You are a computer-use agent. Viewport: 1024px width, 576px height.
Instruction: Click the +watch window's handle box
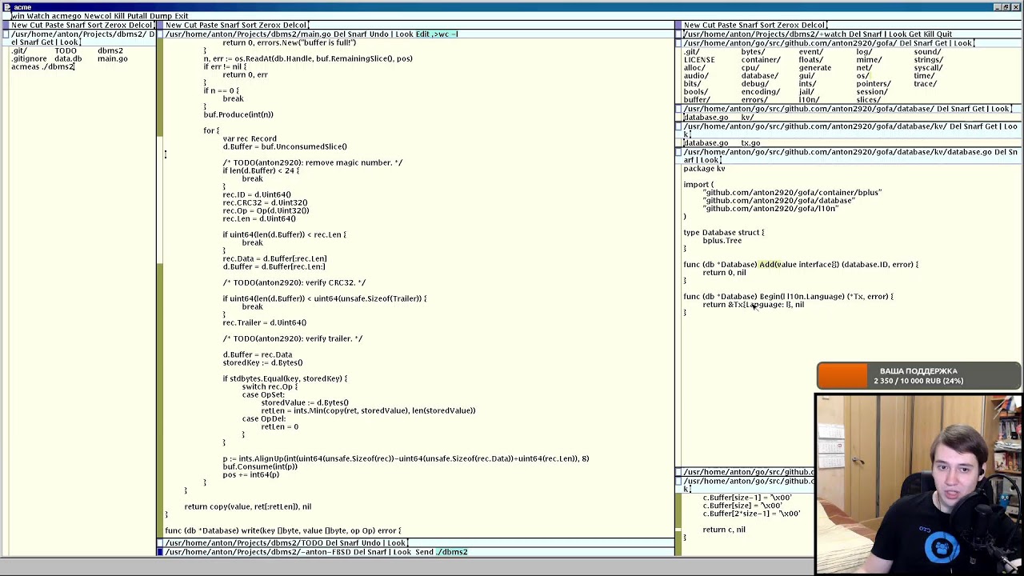coord(678,34)
